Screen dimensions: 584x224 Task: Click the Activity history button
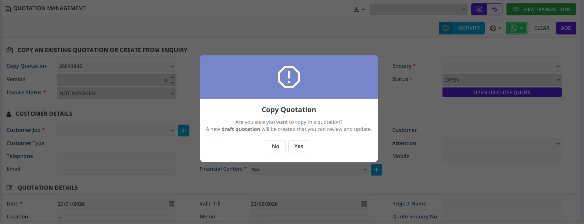click(x=462, y=28)
